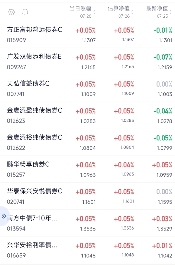The height and width of the screenshot is (265, 175).
Task: Click the 当日涨幅 header label
Action: (x=80, y=8)
